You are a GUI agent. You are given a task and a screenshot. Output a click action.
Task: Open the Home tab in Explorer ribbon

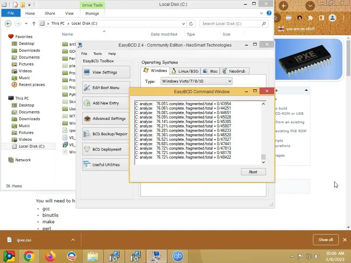30,13
